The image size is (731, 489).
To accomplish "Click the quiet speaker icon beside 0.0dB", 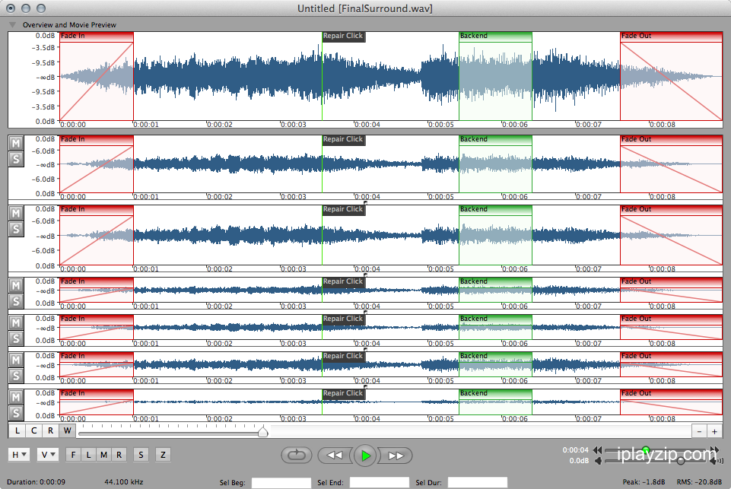I will pos(598,461).
